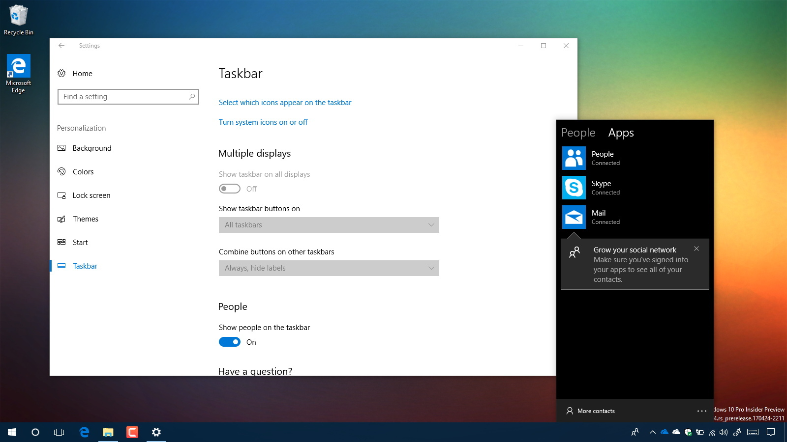This screenshot has width=787, height=442.
Task: Open the Combine buttons on other taskbars dropdown
Action: pyautogui.click(x=329, y=268)
